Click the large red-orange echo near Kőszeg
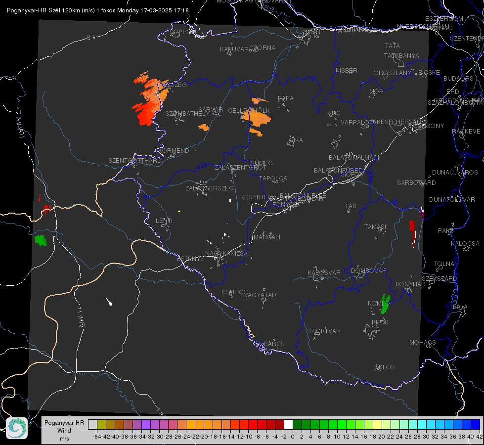Viewport: 484px width, 445px height. (150, 99)
